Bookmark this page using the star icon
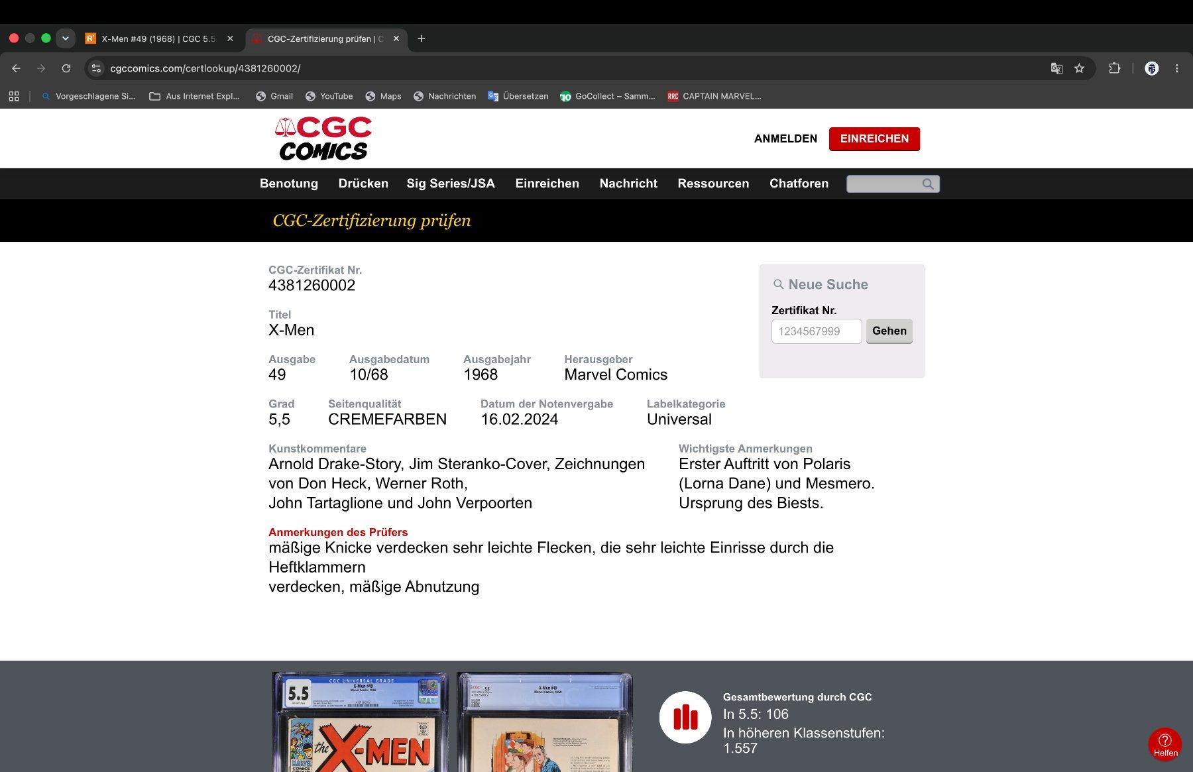1193x772 pixels. (1079, 68)
